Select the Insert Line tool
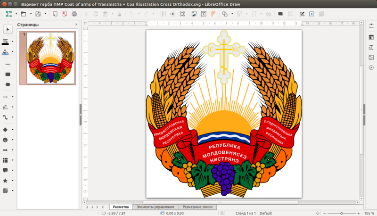 (8, 64)
